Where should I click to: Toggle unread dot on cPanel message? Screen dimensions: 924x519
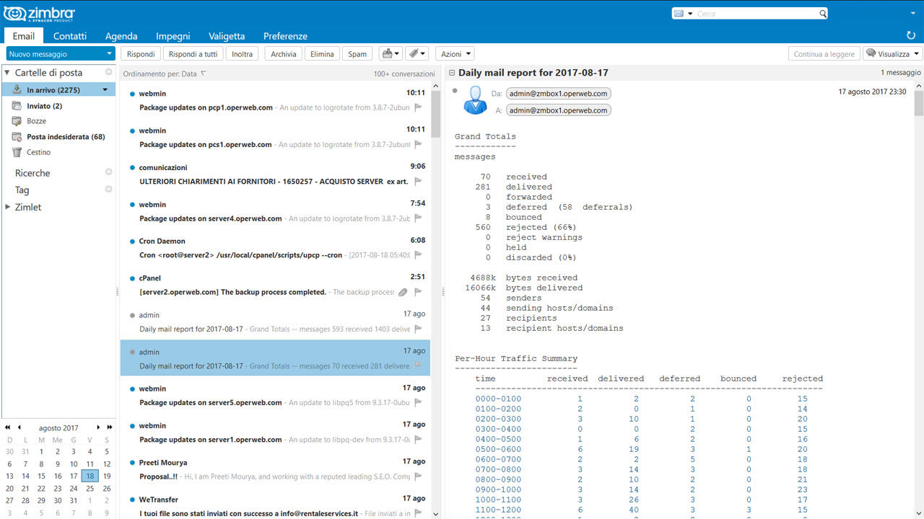(132, 278)
